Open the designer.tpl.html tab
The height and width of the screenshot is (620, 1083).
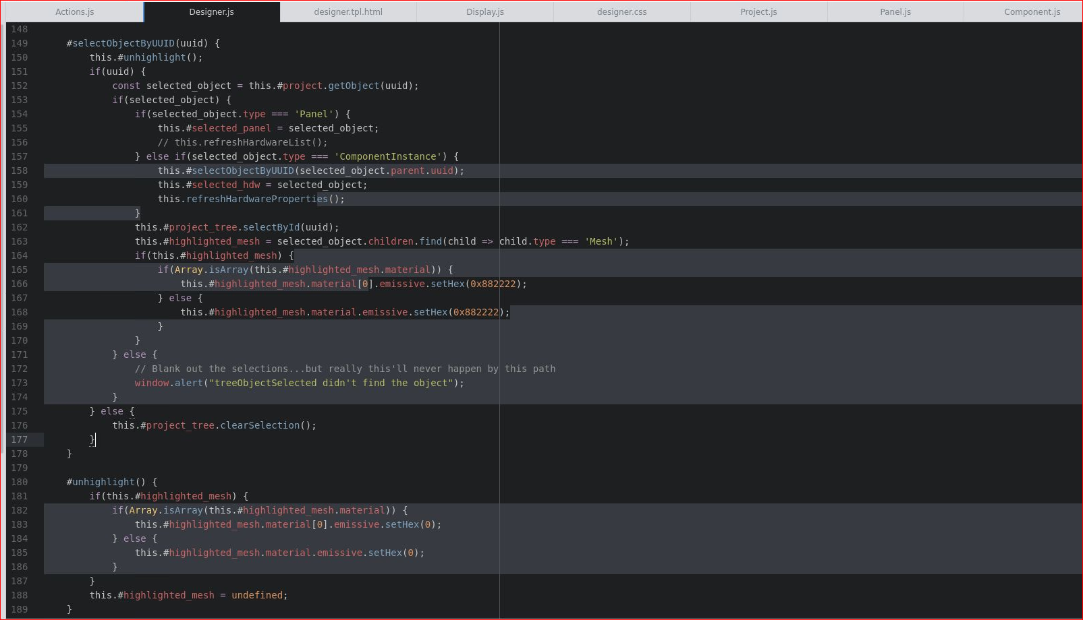pos(348,11)
